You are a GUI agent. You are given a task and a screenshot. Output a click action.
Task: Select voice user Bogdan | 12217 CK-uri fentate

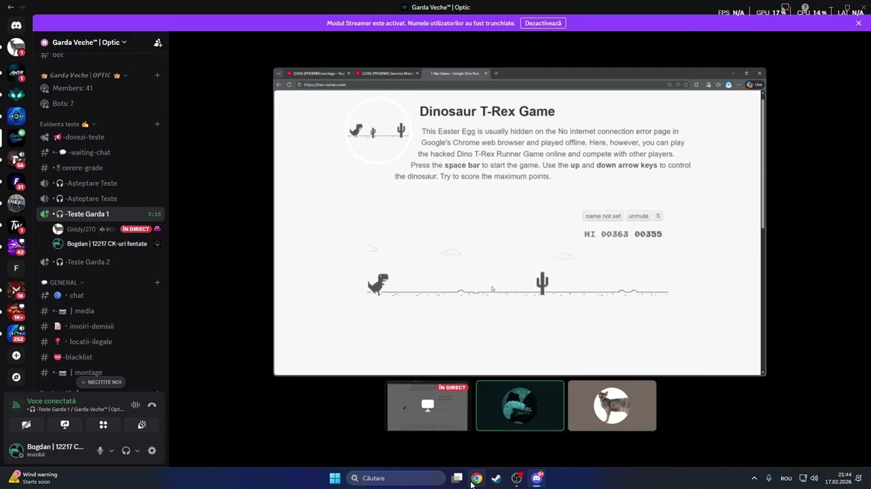point(106,244)
